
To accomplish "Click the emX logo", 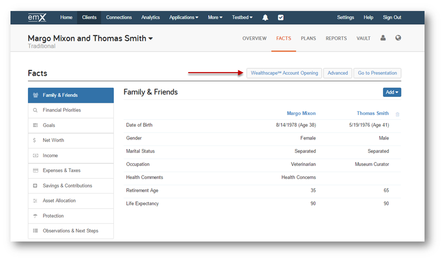I will (x=37, y=17).
